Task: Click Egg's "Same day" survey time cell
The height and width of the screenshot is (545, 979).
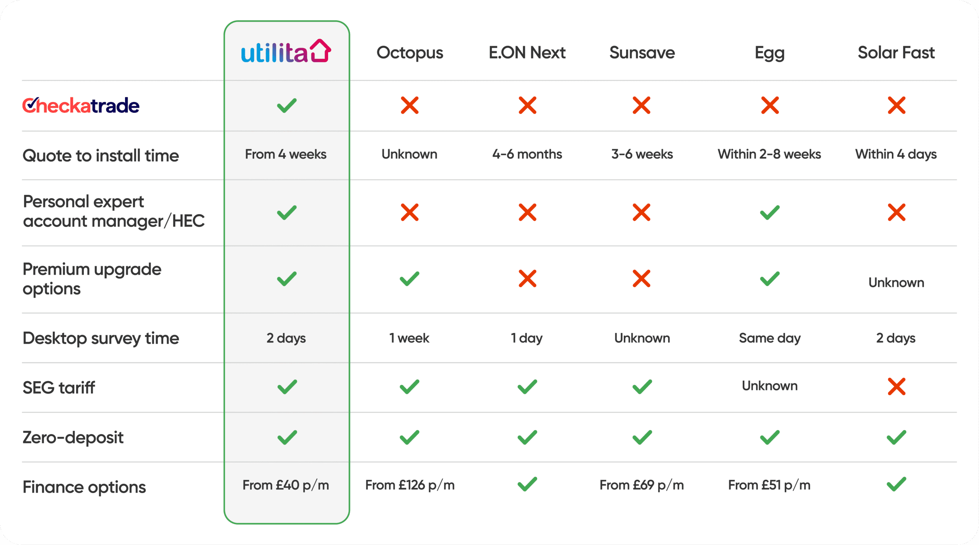Action: coord(769,338)
